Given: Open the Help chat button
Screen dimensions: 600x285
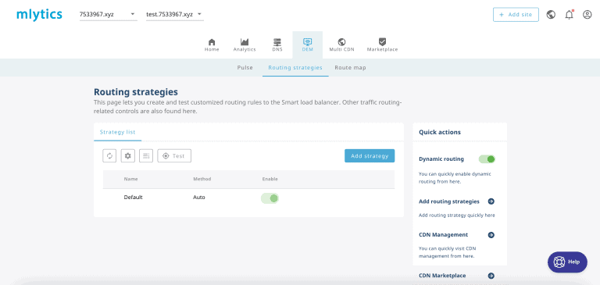Looking at the screenshot, I should point(567,262).
